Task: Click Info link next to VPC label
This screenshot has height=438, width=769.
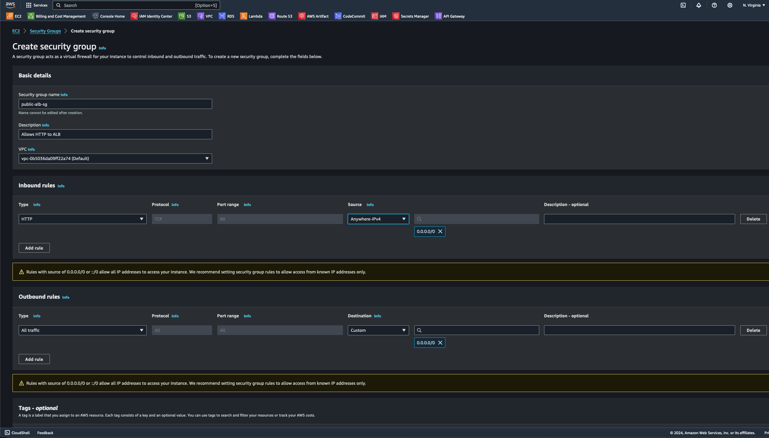Action: [x=31, y=149]
